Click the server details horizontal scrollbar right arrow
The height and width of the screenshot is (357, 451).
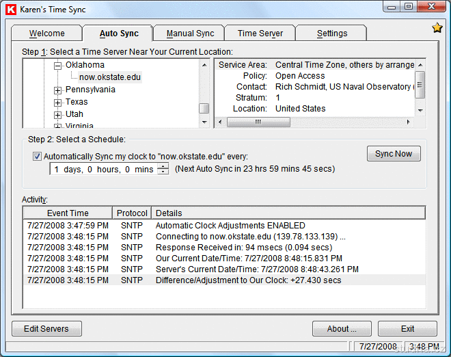tap(408, 122)
